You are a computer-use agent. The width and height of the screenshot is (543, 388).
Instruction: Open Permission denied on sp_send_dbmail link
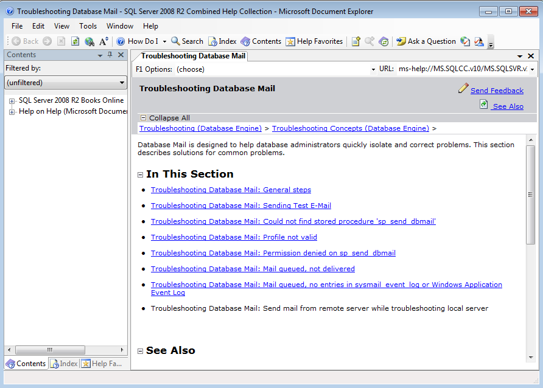pyautogui.click(x=273, y=253)
